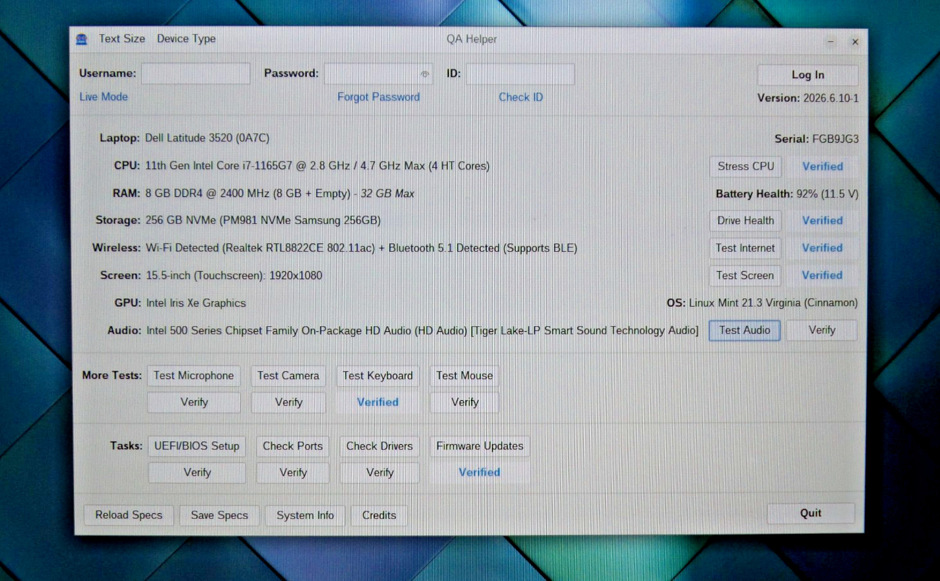940x581 pixels.
Task: Open the Forgot Password link
Action: click(x=378, y=97)
